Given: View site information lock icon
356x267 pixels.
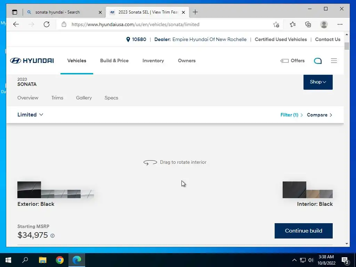Looking at the screenshot, I should tap(64, 24).
